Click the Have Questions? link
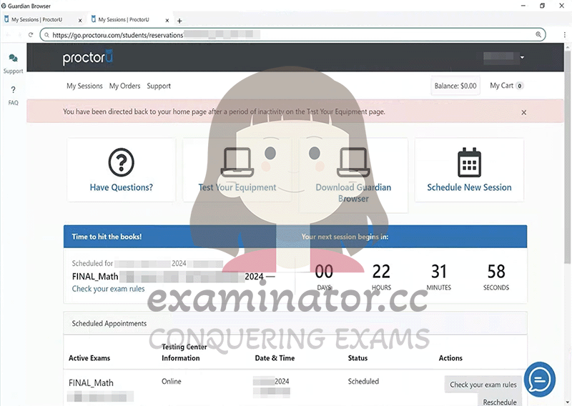Viewport: 572px width, 406px height. [121, 187]
